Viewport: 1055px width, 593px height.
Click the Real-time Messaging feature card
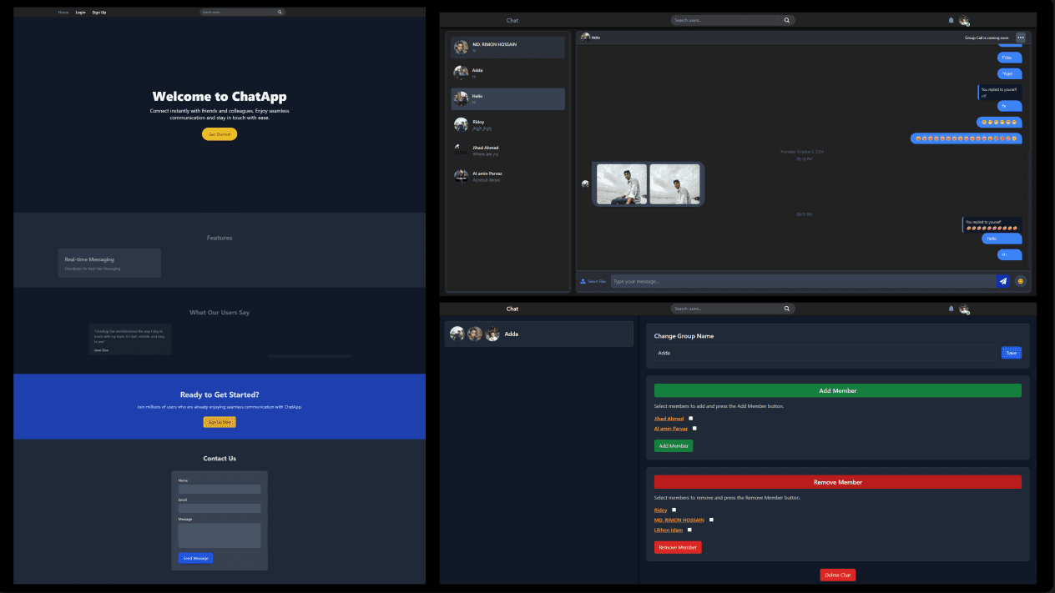[x=109, y=263]
